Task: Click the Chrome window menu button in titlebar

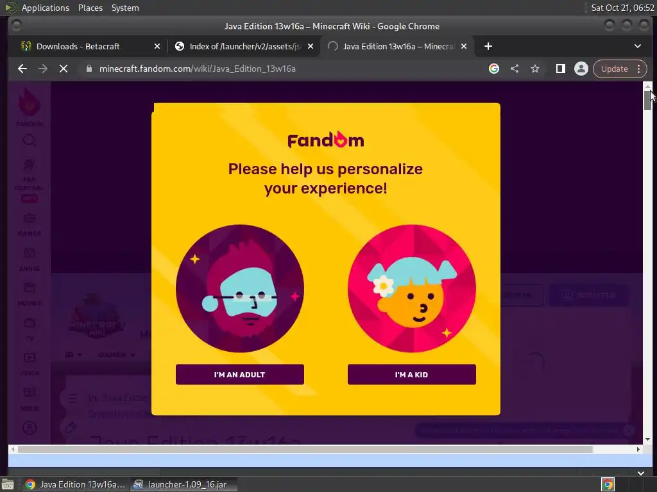Action: click(17, 26)
